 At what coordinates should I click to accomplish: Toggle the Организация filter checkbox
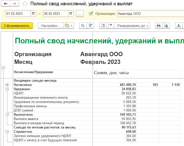[x=91, y=14]
